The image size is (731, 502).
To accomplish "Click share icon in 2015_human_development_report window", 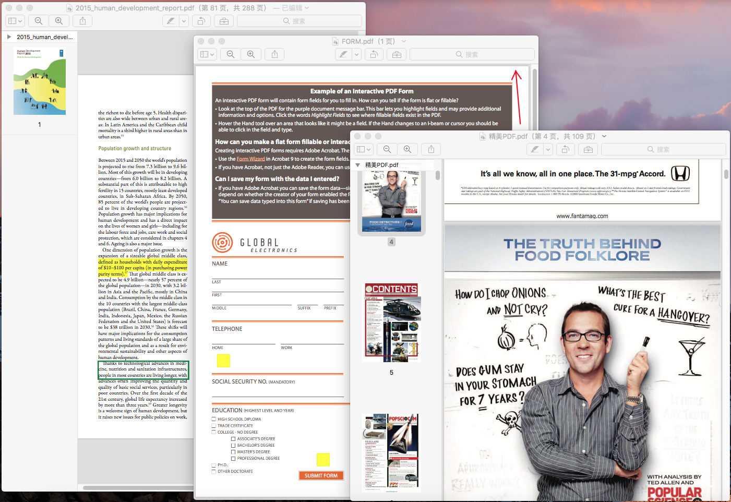I will click(x=82, y=21).
